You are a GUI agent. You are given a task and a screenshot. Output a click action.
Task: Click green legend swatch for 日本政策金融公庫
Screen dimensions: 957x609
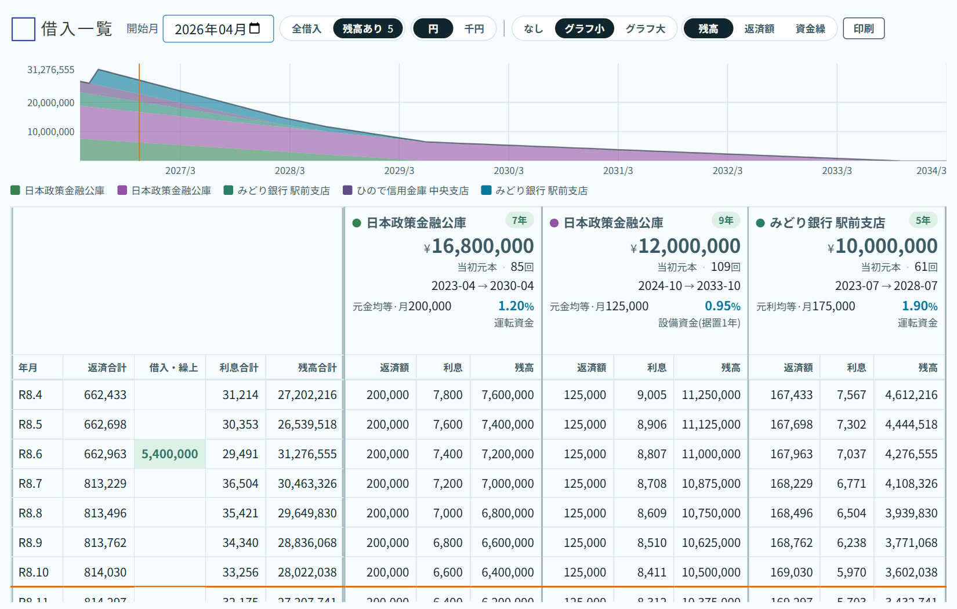pyautogui.click(x=16, y=190)
